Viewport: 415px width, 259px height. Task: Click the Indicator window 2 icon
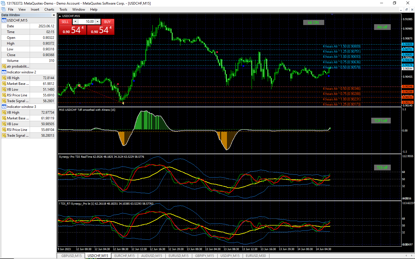4,72
